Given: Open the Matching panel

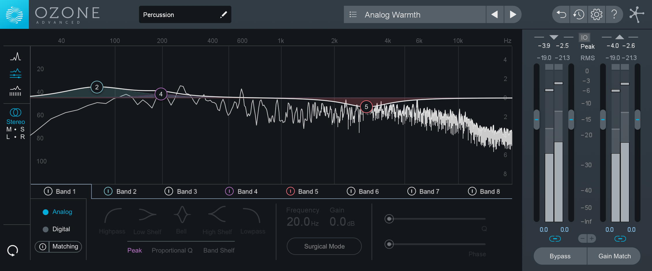Looking at the screenshot, I should [65, 246].
